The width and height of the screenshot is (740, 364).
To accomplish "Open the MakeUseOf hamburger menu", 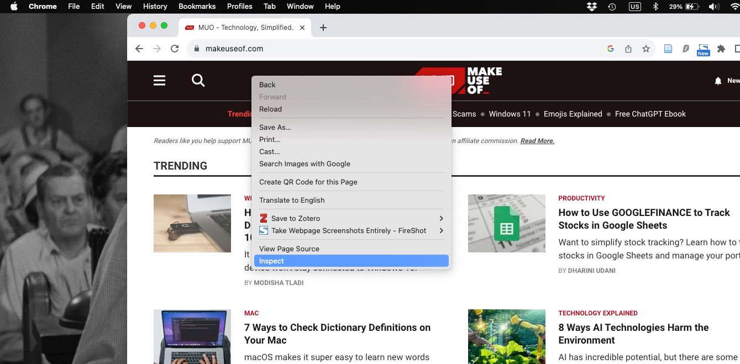I will pos(159,80).
